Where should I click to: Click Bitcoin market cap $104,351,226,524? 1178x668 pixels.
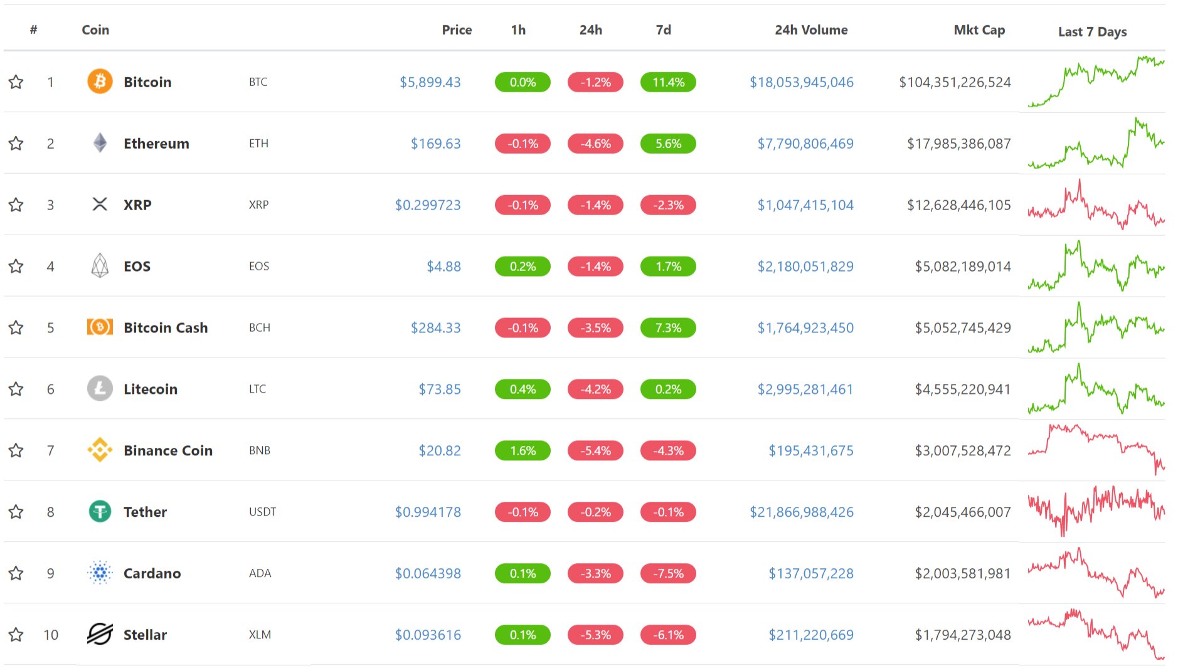pos(955,82)
